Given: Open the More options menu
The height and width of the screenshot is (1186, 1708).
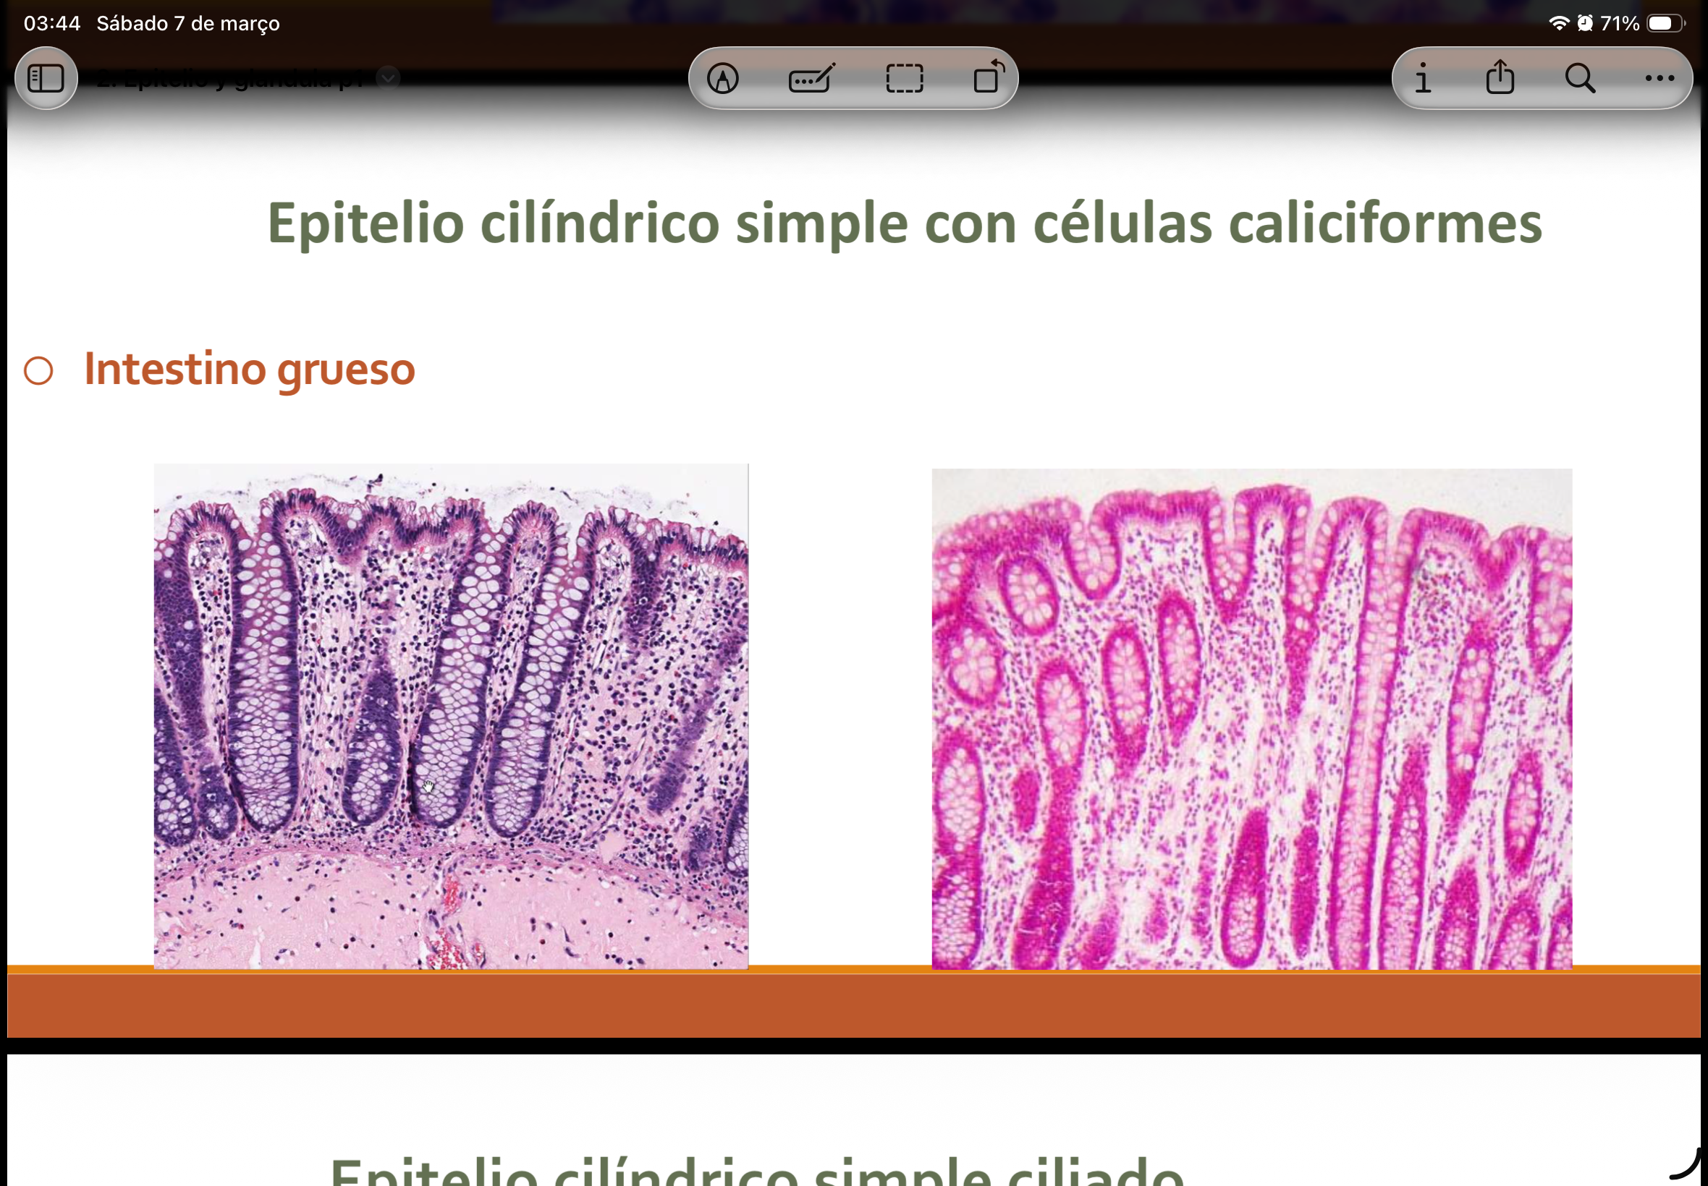Looking at the screenshot, I should point(1659,78).
